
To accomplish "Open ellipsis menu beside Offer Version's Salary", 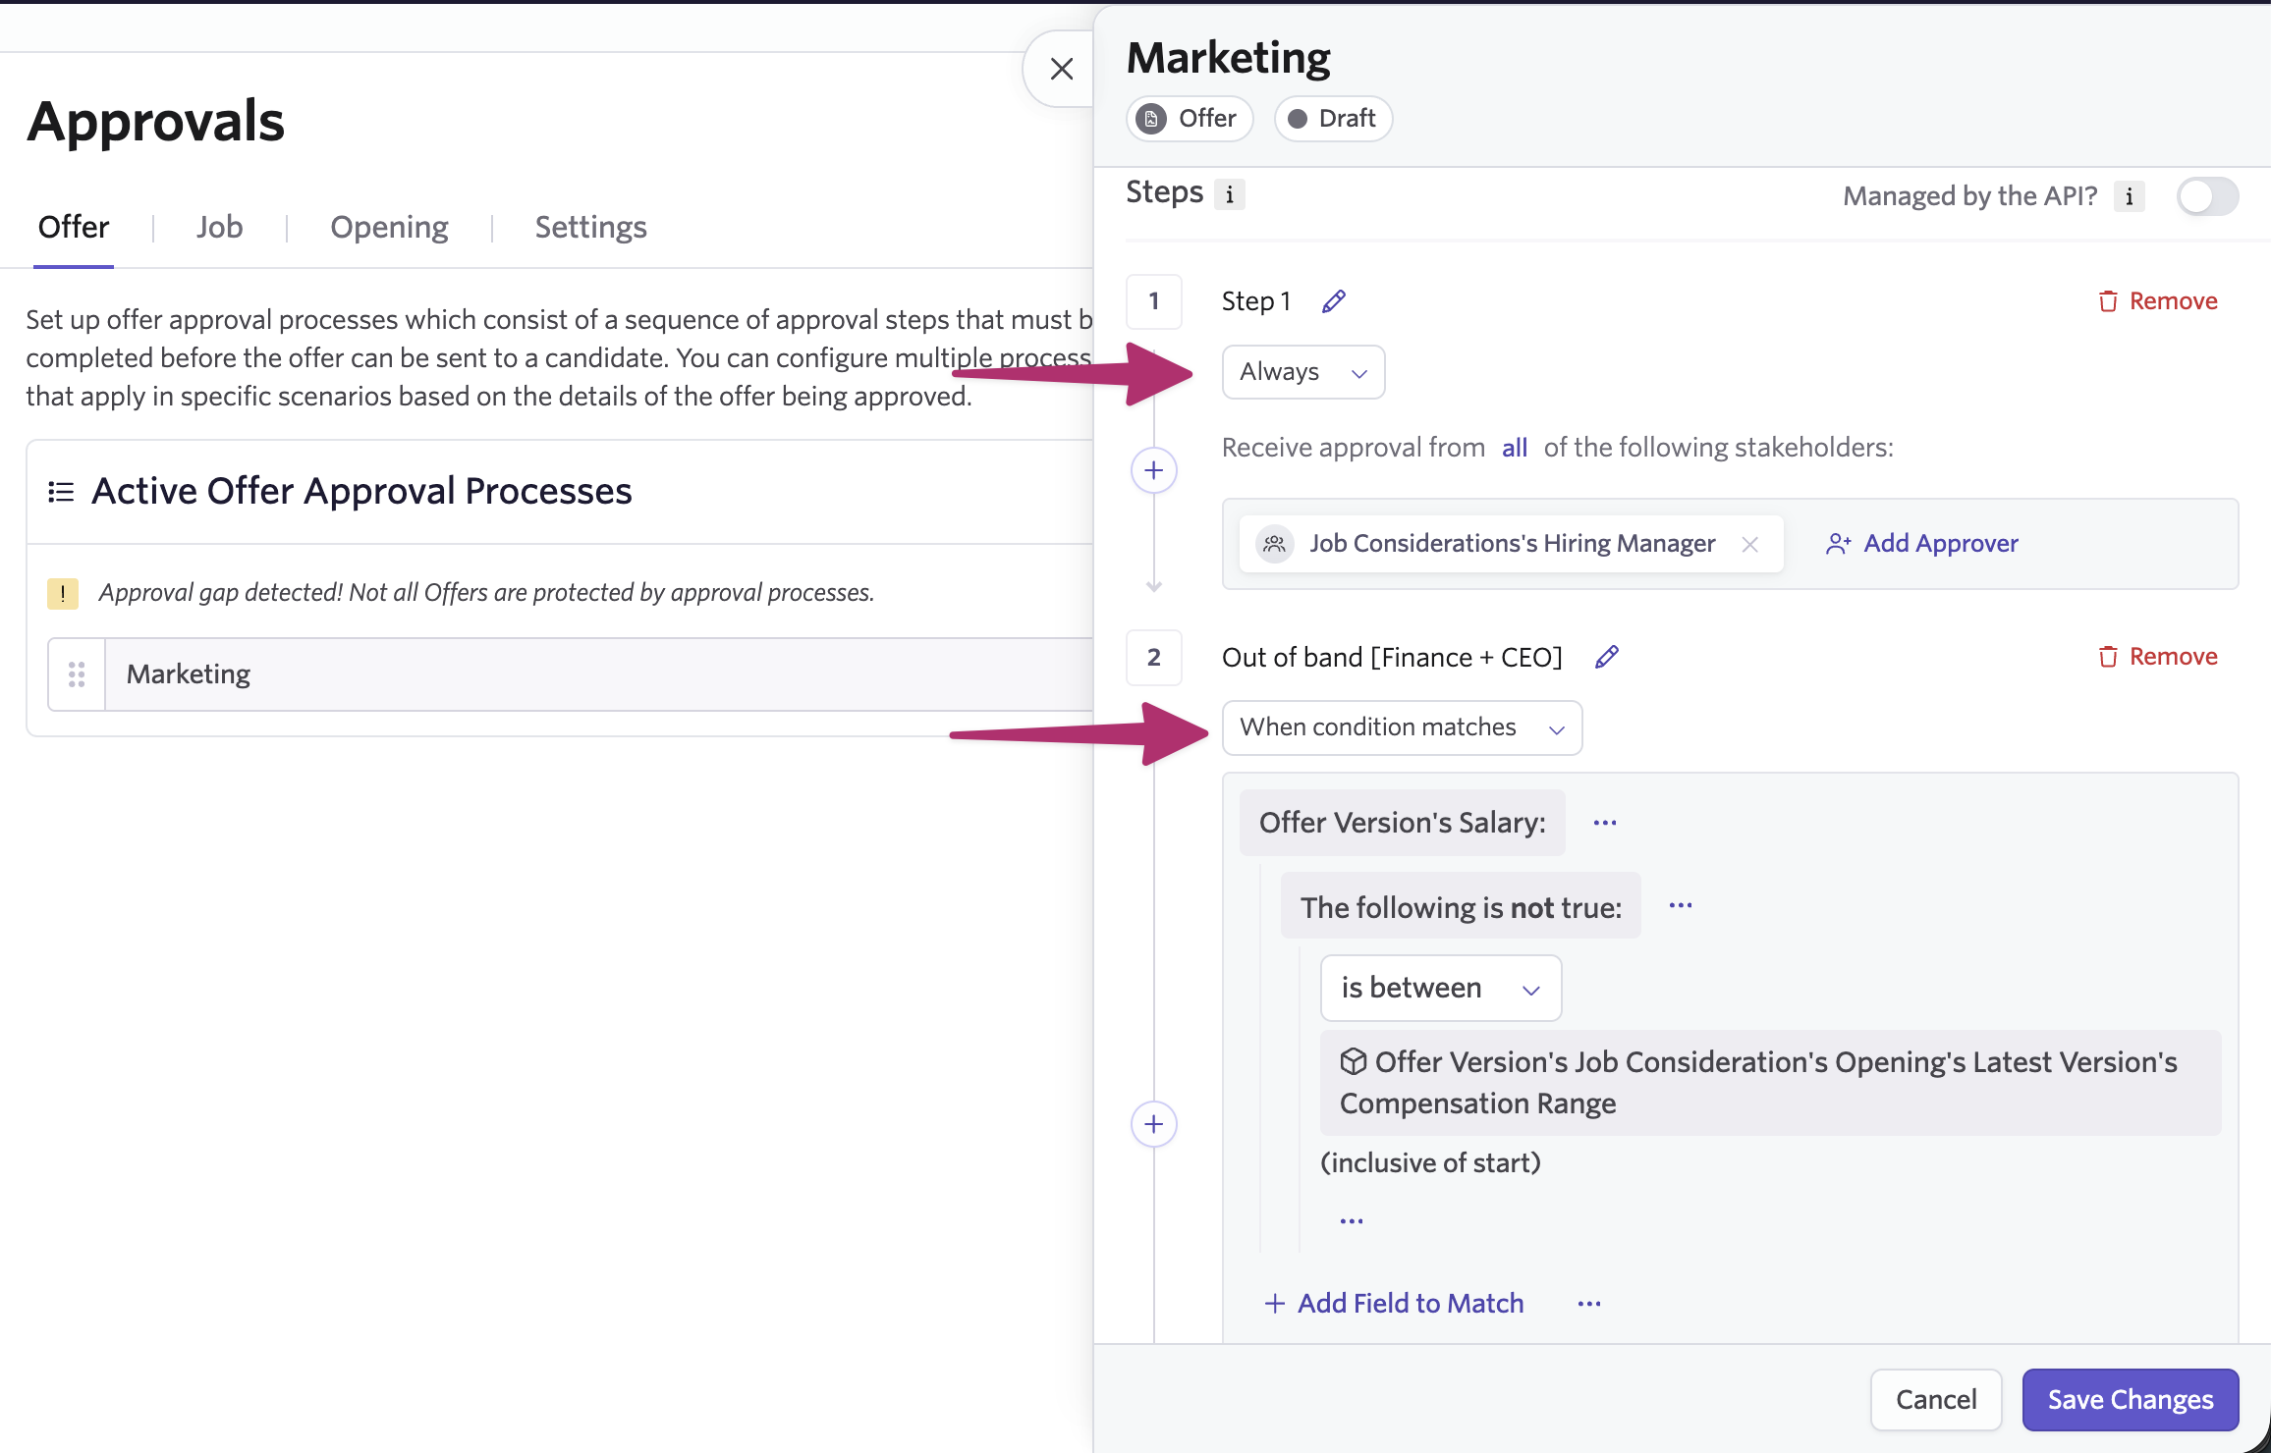I will pos(1605,823).
